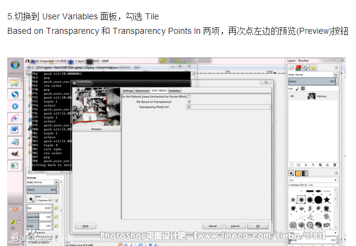Click the About button
The image size is (356, 246).
(x=213, y=226)
